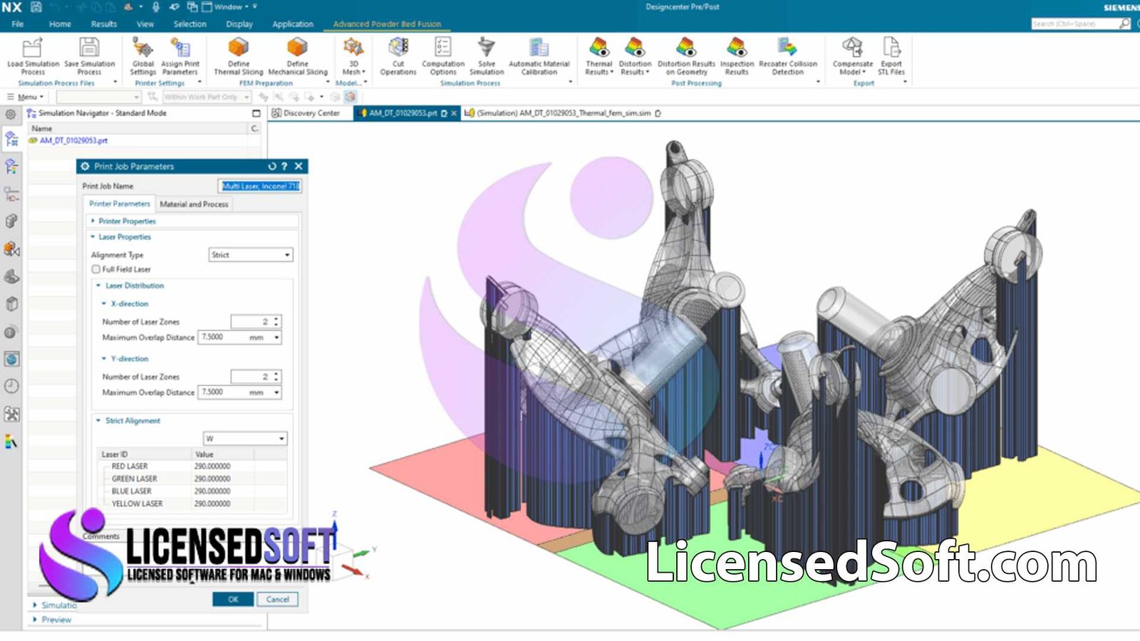
Task: Open Cut Operations
Action: pos(398,57)
